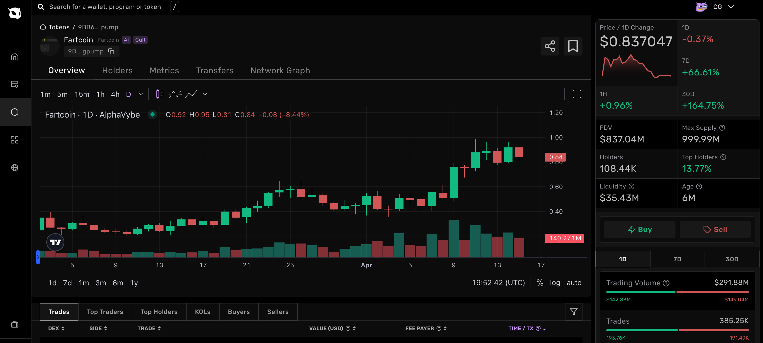Expand the chart style dropdown arrow
The height and width of the screenshot is (343, 763).
(x=205, y=94)
